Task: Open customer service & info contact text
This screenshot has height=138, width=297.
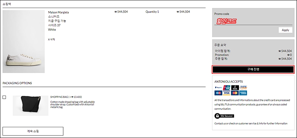Action: click(251, 123)
